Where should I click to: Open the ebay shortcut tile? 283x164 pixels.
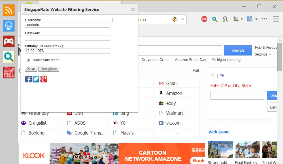(x=178, y=103)
